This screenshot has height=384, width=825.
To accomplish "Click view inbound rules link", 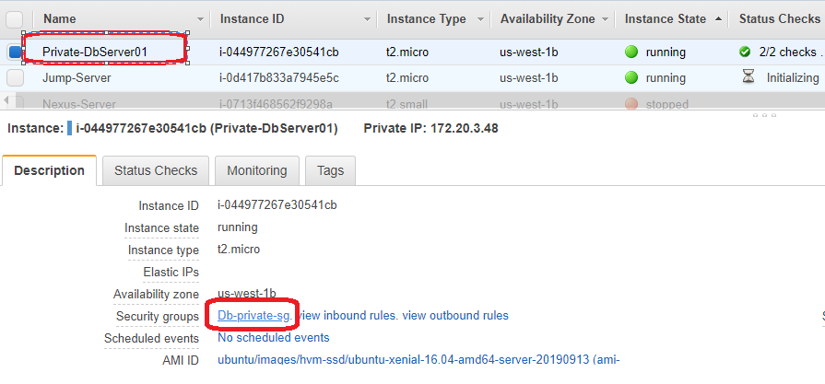I will [x=348, y=316].
